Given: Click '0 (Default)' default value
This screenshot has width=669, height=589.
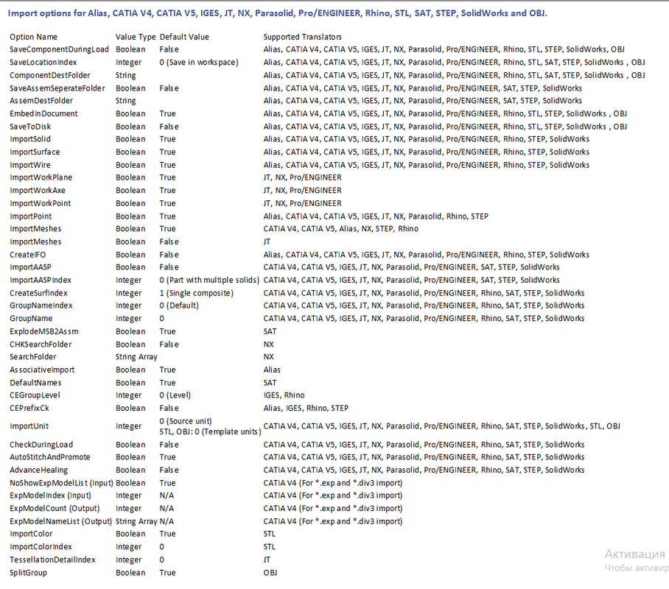Looking at the screenshot, I should pos(179,306).
